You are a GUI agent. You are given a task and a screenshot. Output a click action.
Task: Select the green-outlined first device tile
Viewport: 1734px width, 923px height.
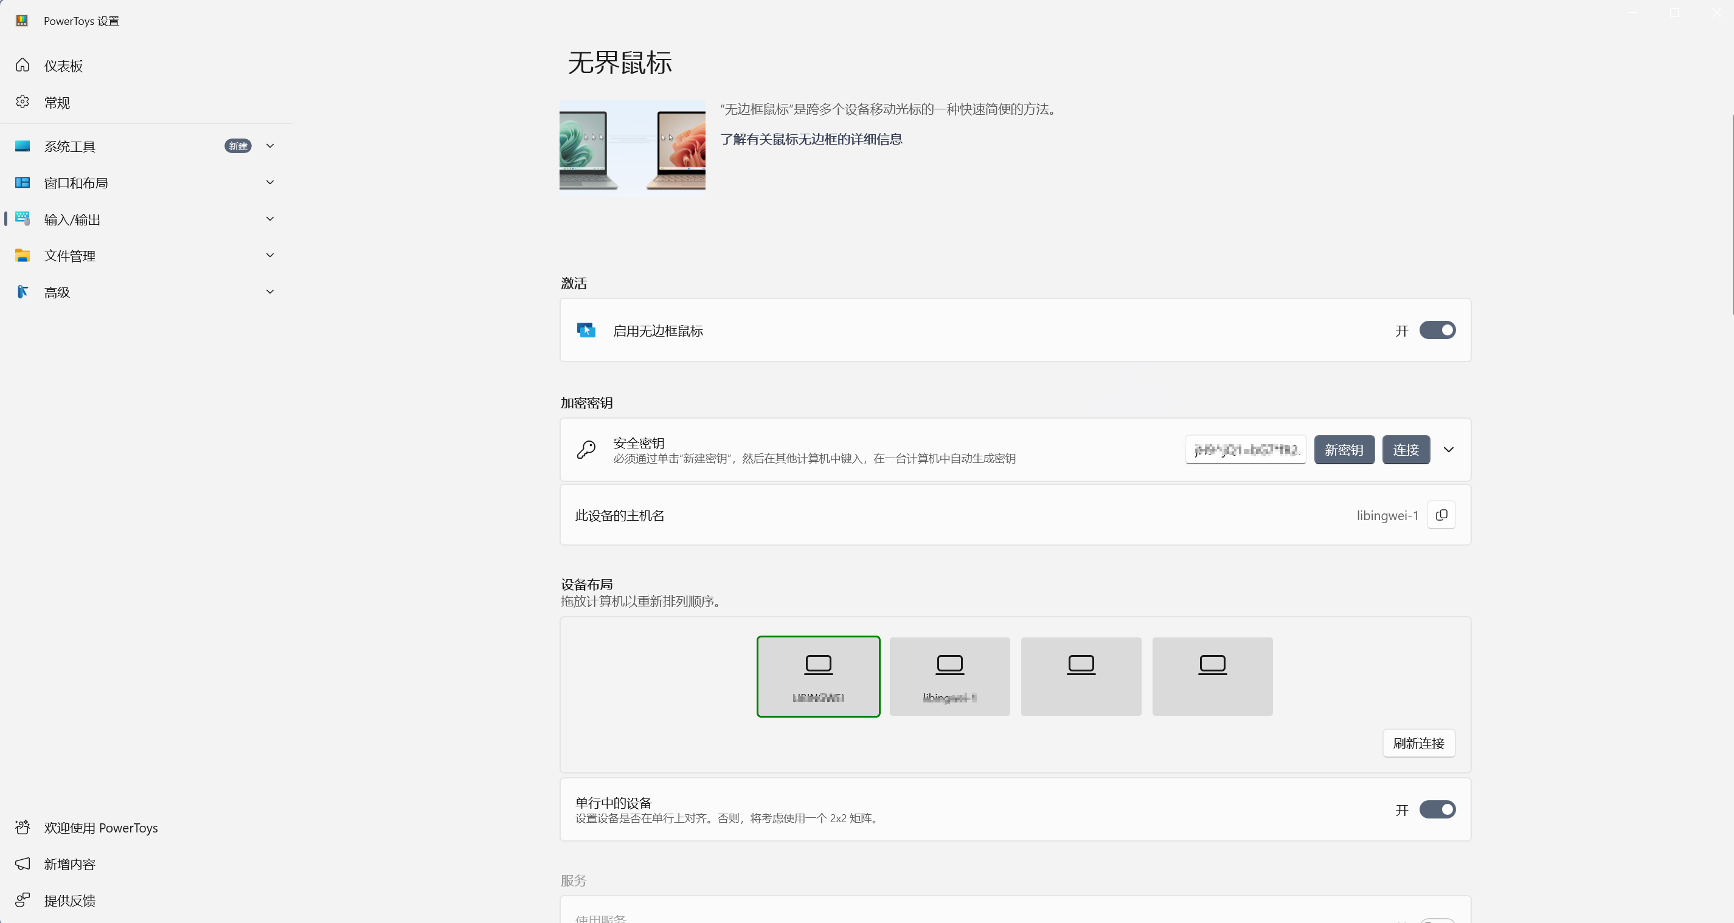coord(818,676)
